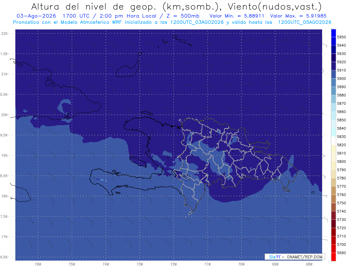Click the longitude label '76W'
The width and height of the screenshot is (347, 268).
click(x=38, y=264)
